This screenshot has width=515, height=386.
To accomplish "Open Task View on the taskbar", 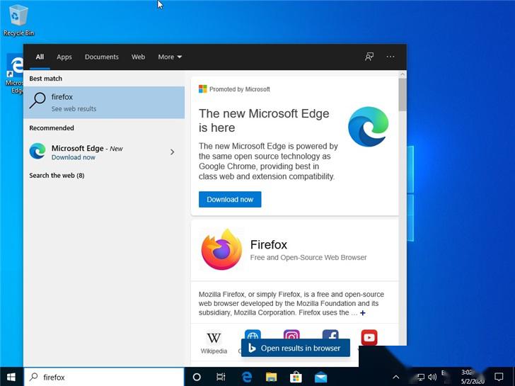I will coord(221,377).
